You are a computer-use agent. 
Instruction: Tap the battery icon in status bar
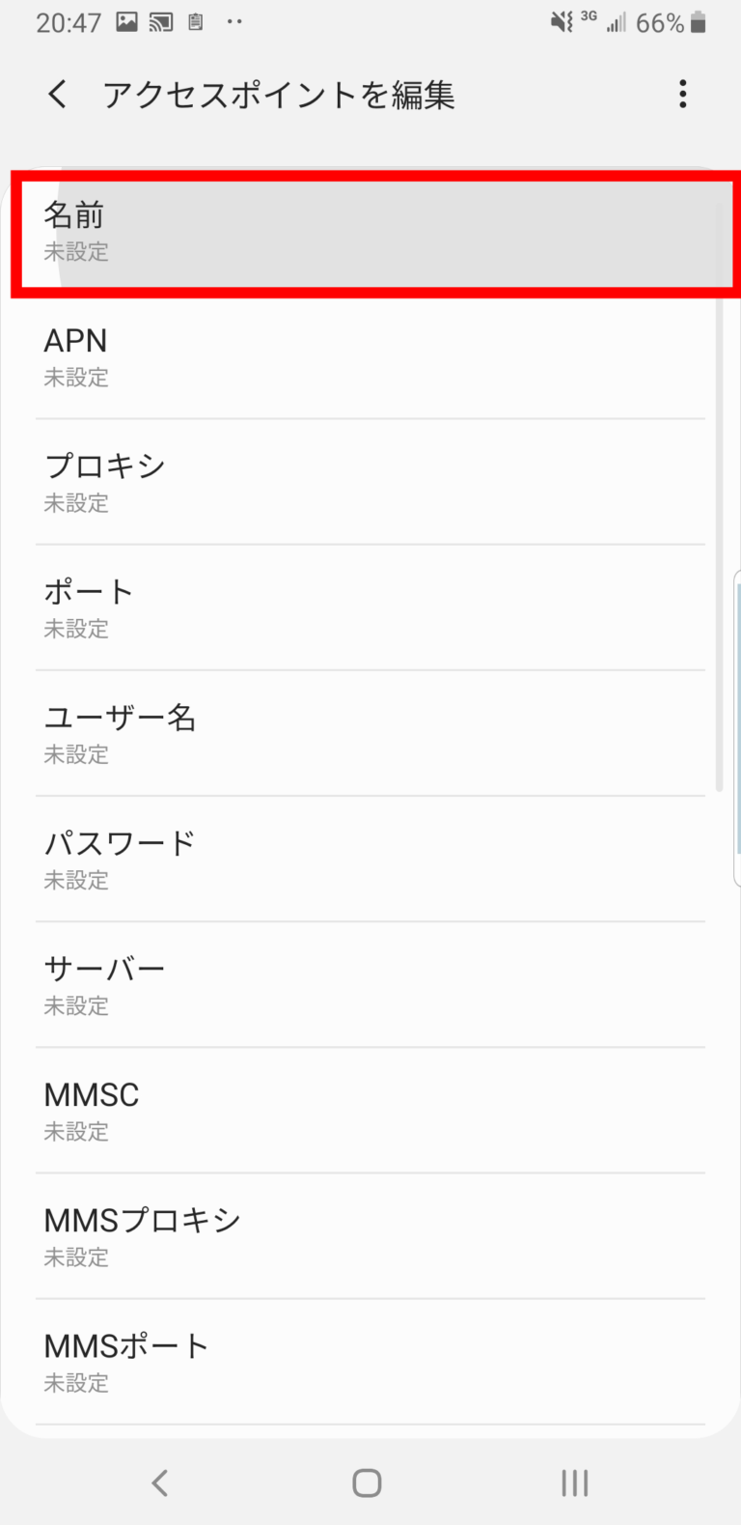point(699,22)
